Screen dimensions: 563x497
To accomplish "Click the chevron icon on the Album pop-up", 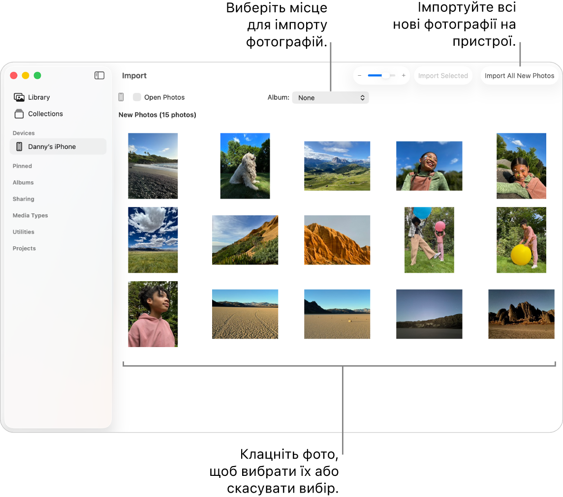I will [362, 97].
